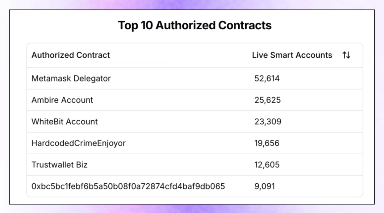384x213 pixels.
Task: Sort by Live Smart Accounts header
Action: (x=292, y=55)
